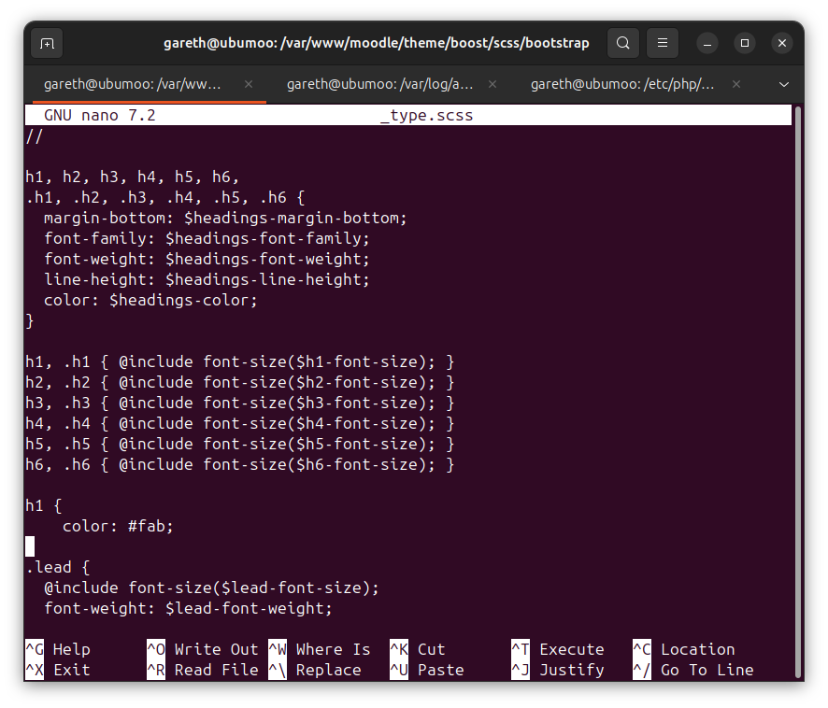
Task: Click the ^W Where Is shortcut
Action: [x=320, y=649]
